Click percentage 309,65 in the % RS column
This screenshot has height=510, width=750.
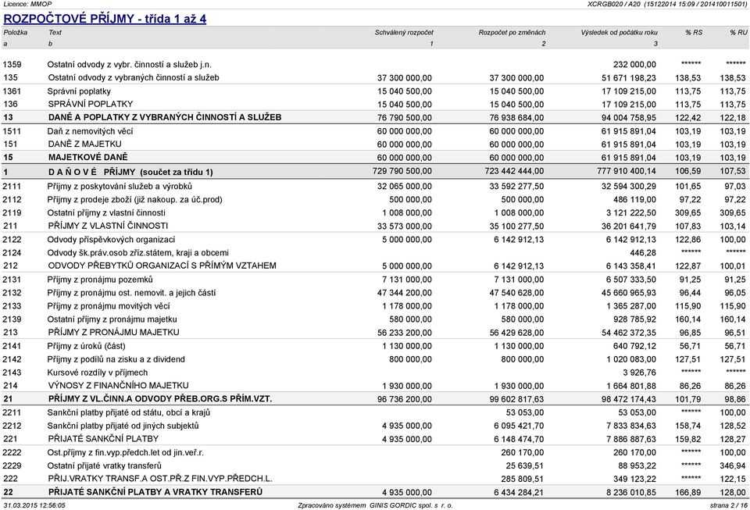click(x=688, y=212)
